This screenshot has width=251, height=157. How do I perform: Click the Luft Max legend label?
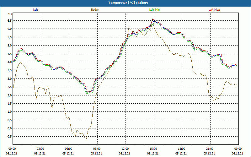[x=214, y=10]
